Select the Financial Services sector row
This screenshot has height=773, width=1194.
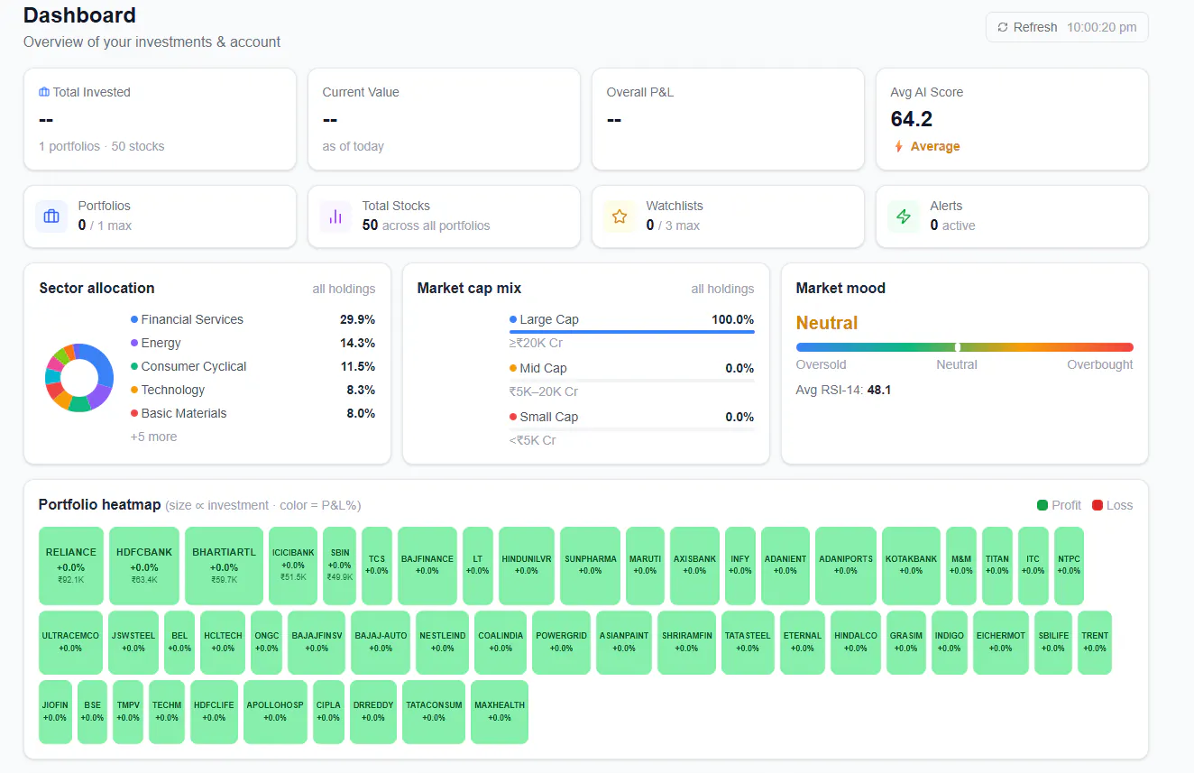click(253, 319)
